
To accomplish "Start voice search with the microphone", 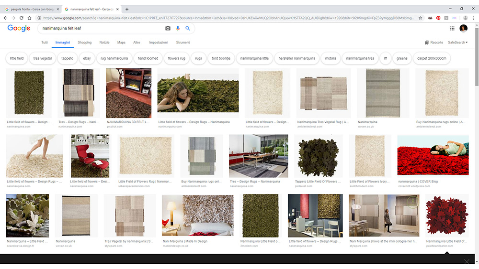I will coord(178,28).
